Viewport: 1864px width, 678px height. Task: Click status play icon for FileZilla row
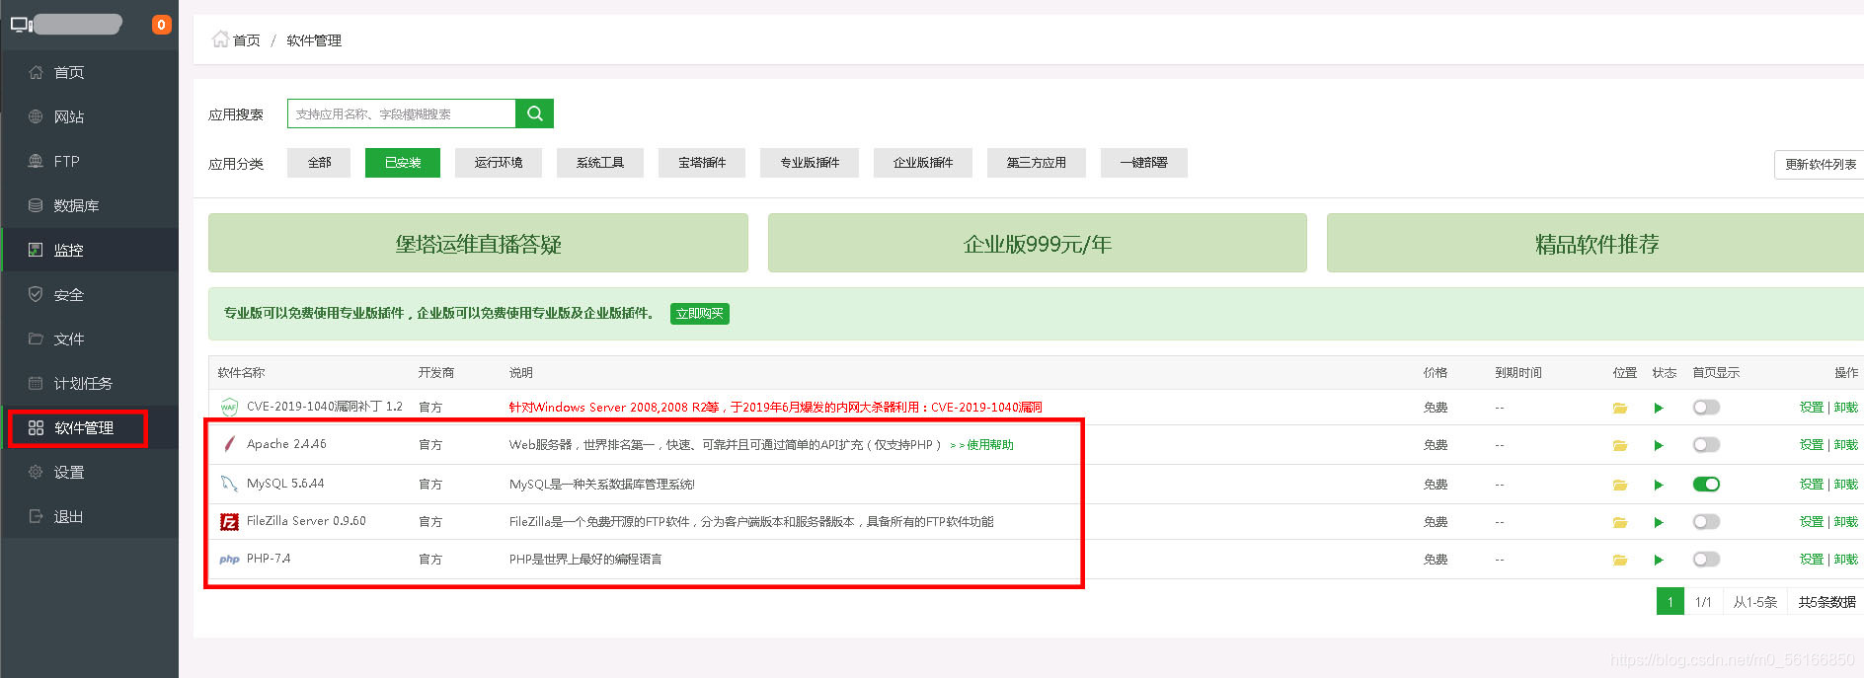click(x=1659, y=522)
